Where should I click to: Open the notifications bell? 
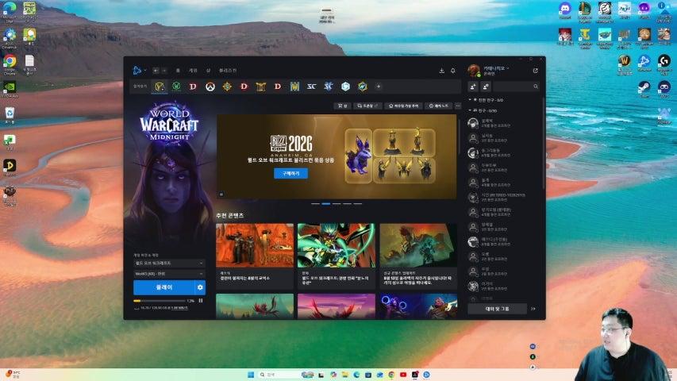(x=453, y=71)
